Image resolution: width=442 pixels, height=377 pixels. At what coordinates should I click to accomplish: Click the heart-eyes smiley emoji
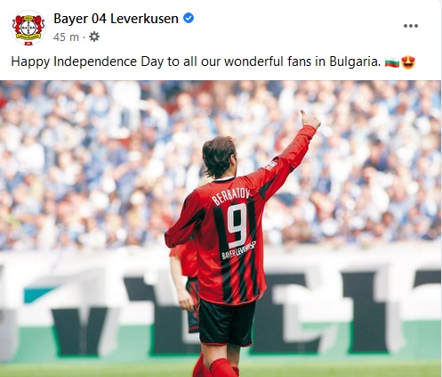click(408, 62)
